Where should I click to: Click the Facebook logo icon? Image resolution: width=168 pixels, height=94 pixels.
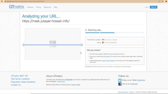tap(120, 84)
